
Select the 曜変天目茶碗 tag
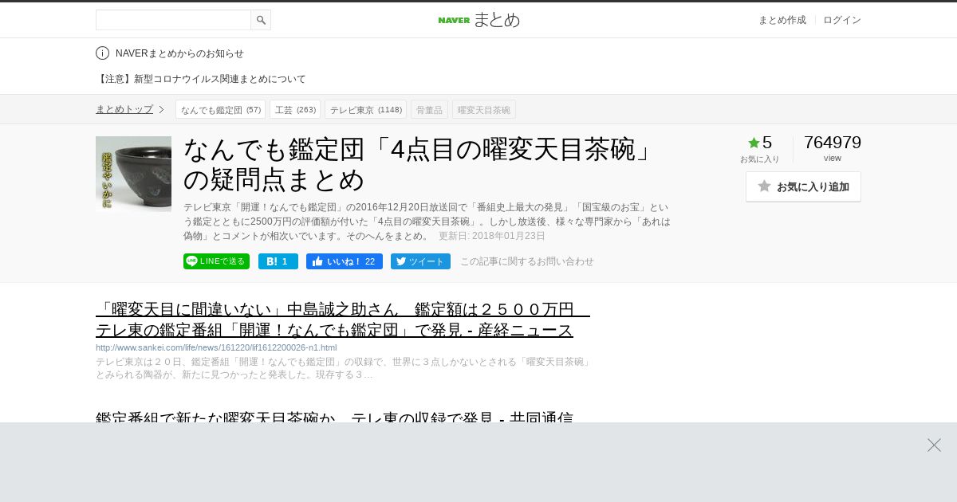click(x=484, y=109)
